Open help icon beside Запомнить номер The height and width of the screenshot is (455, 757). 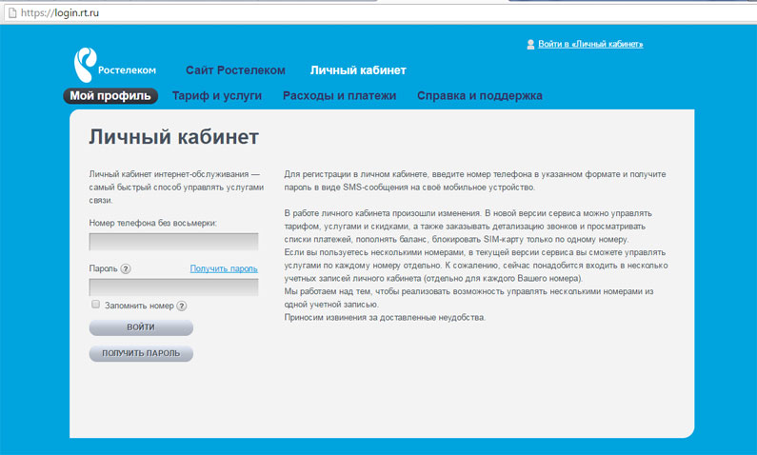[x=181, y=306]
